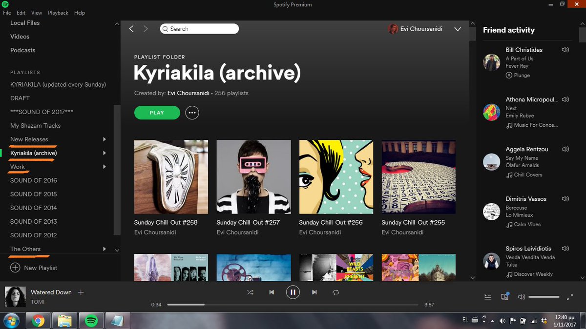Go forward with the right arrow
The image size is (586, 329).
pos(146,29)
